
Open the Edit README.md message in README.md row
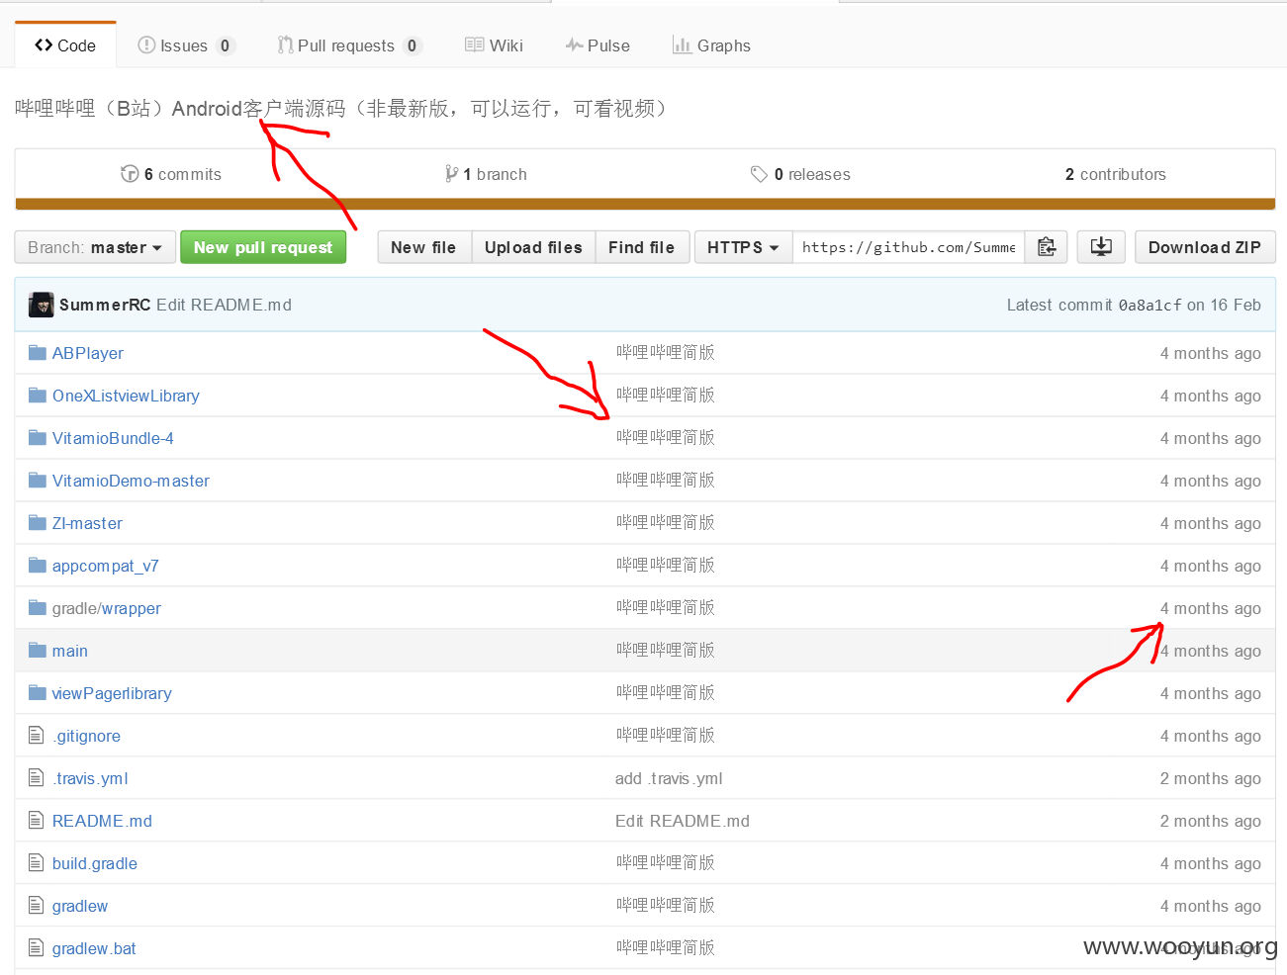click(x=683, y=821)
